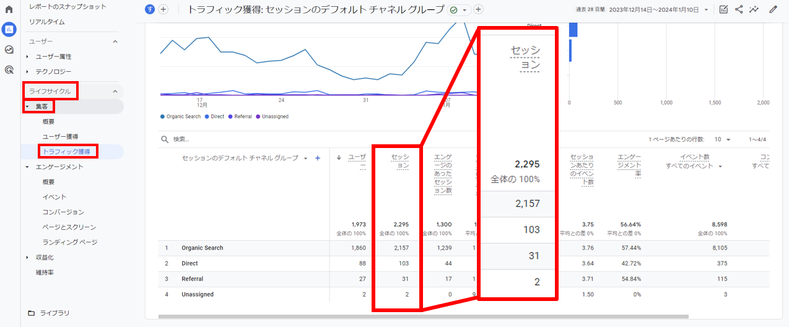Open ページとスクリーン report
Screen dimensions: 789x327
(69, 227)
